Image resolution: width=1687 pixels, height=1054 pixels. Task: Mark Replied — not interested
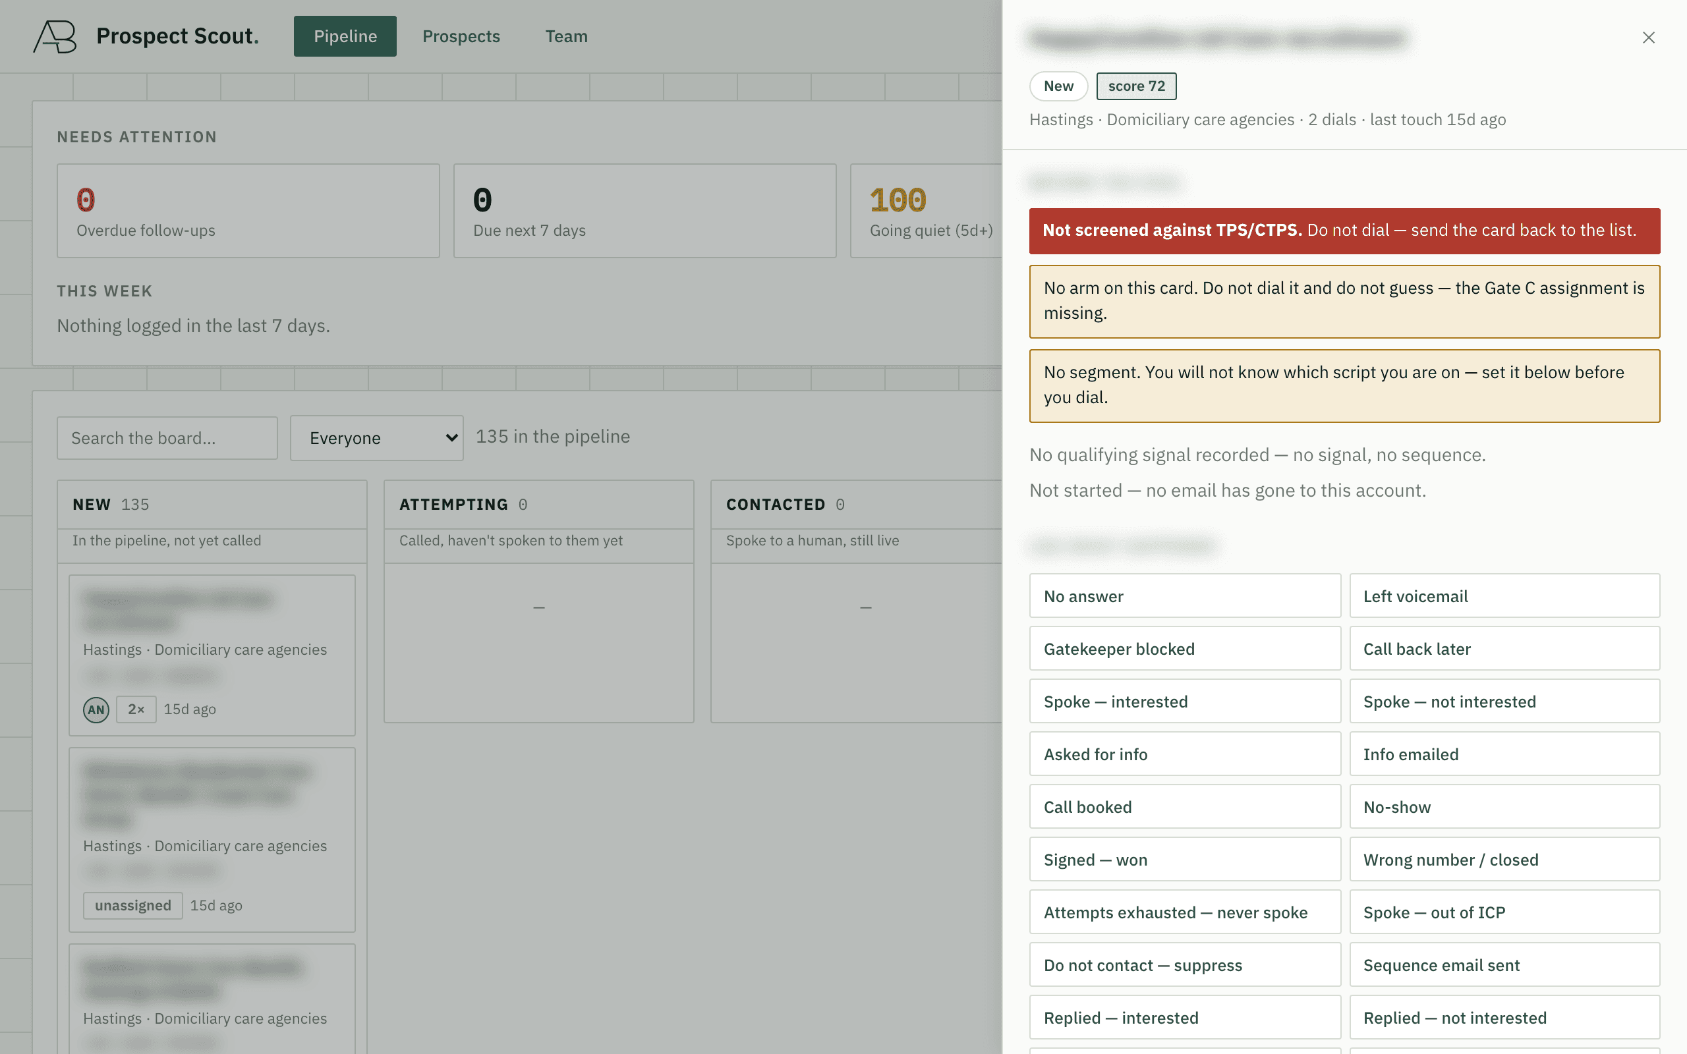1504,1018
